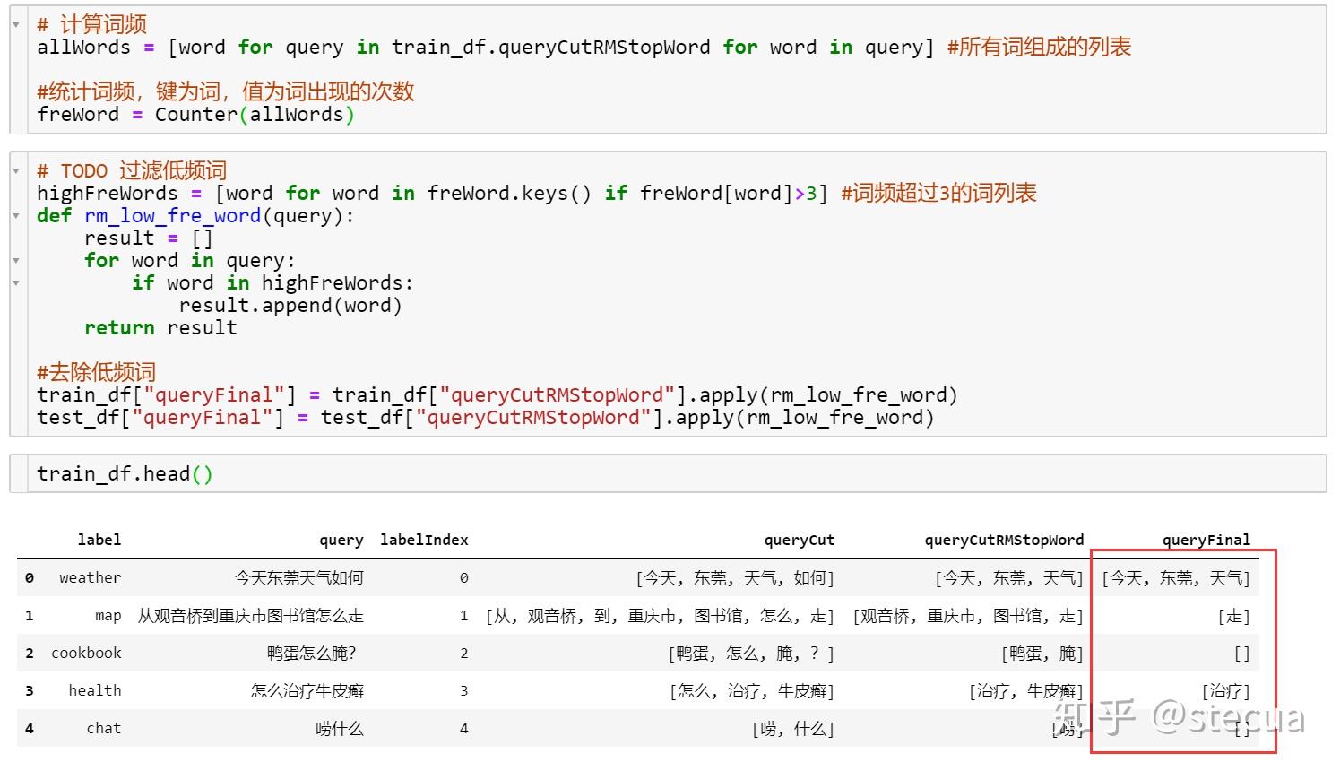Click the cell '[治疗, 牛皮癣]'
Viewport: 1340px width, 771px height.
[1026, 691]
